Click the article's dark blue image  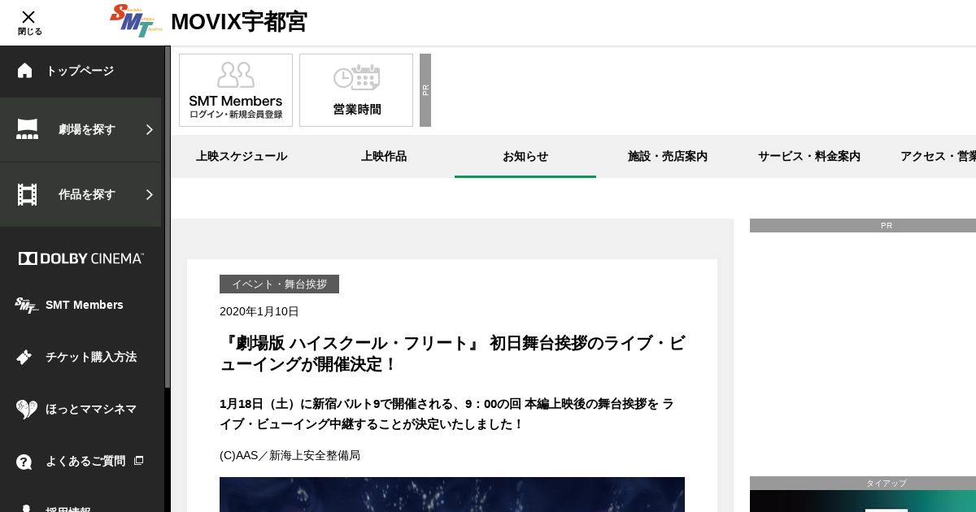coord(452,494)
